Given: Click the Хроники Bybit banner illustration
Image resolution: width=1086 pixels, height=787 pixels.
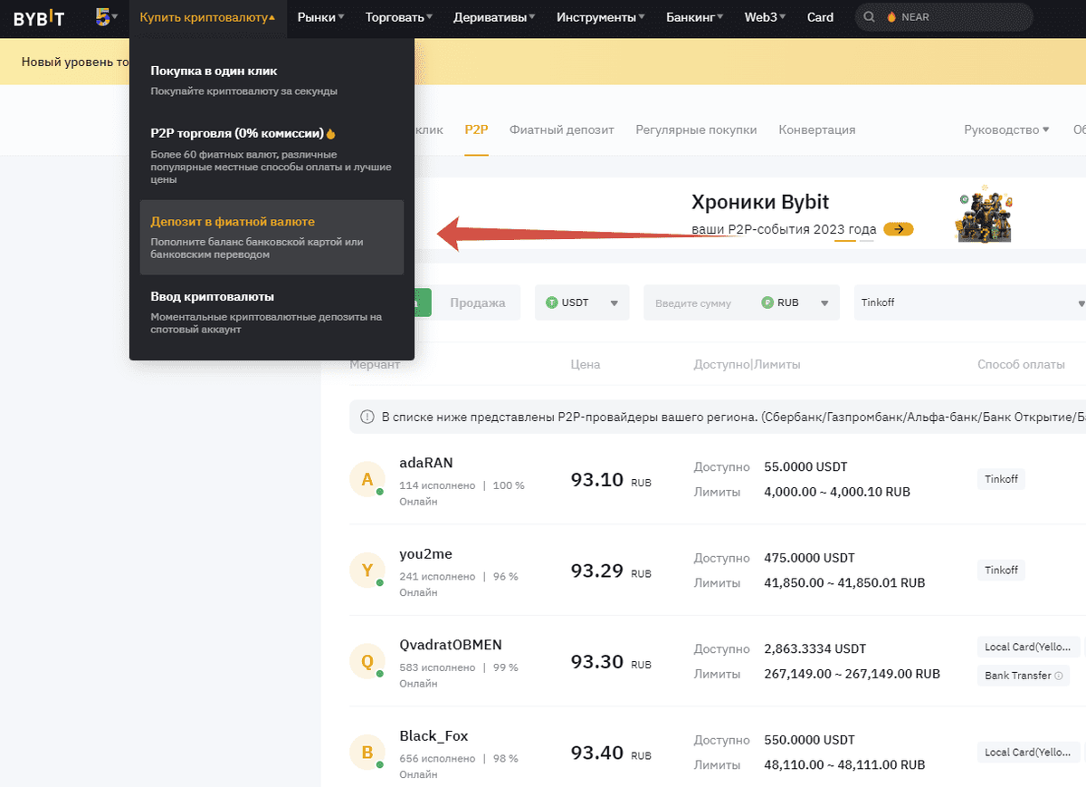Looking at the screenshot, I should (985, 216).
